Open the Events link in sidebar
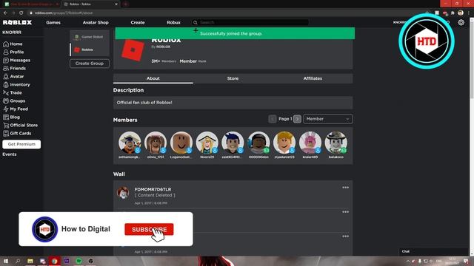The width and height of the screenshot is (474, 266). pos(10,154)
